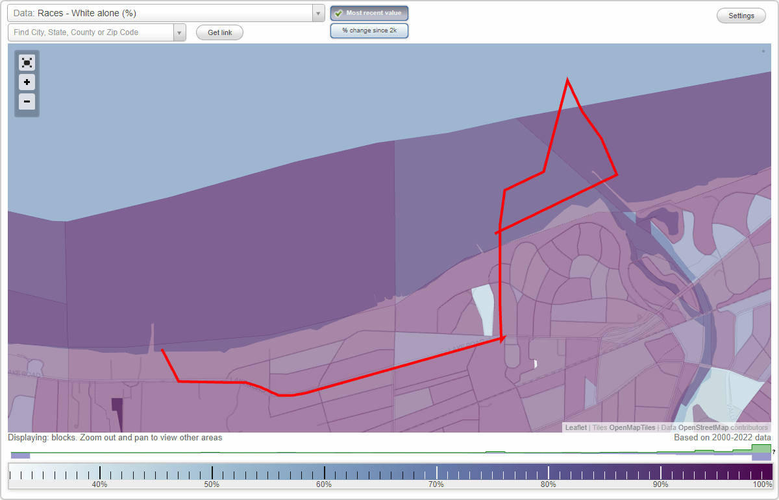Open the OpenMapTiles attribution link

pyautogui.click(x=632, y=427)
